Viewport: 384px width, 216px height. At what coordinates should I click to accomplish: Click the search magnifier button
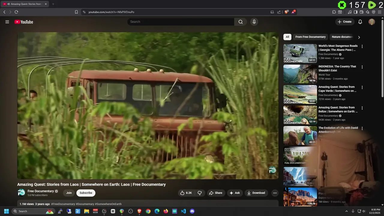pyautogui.click(x=241, y=22)
